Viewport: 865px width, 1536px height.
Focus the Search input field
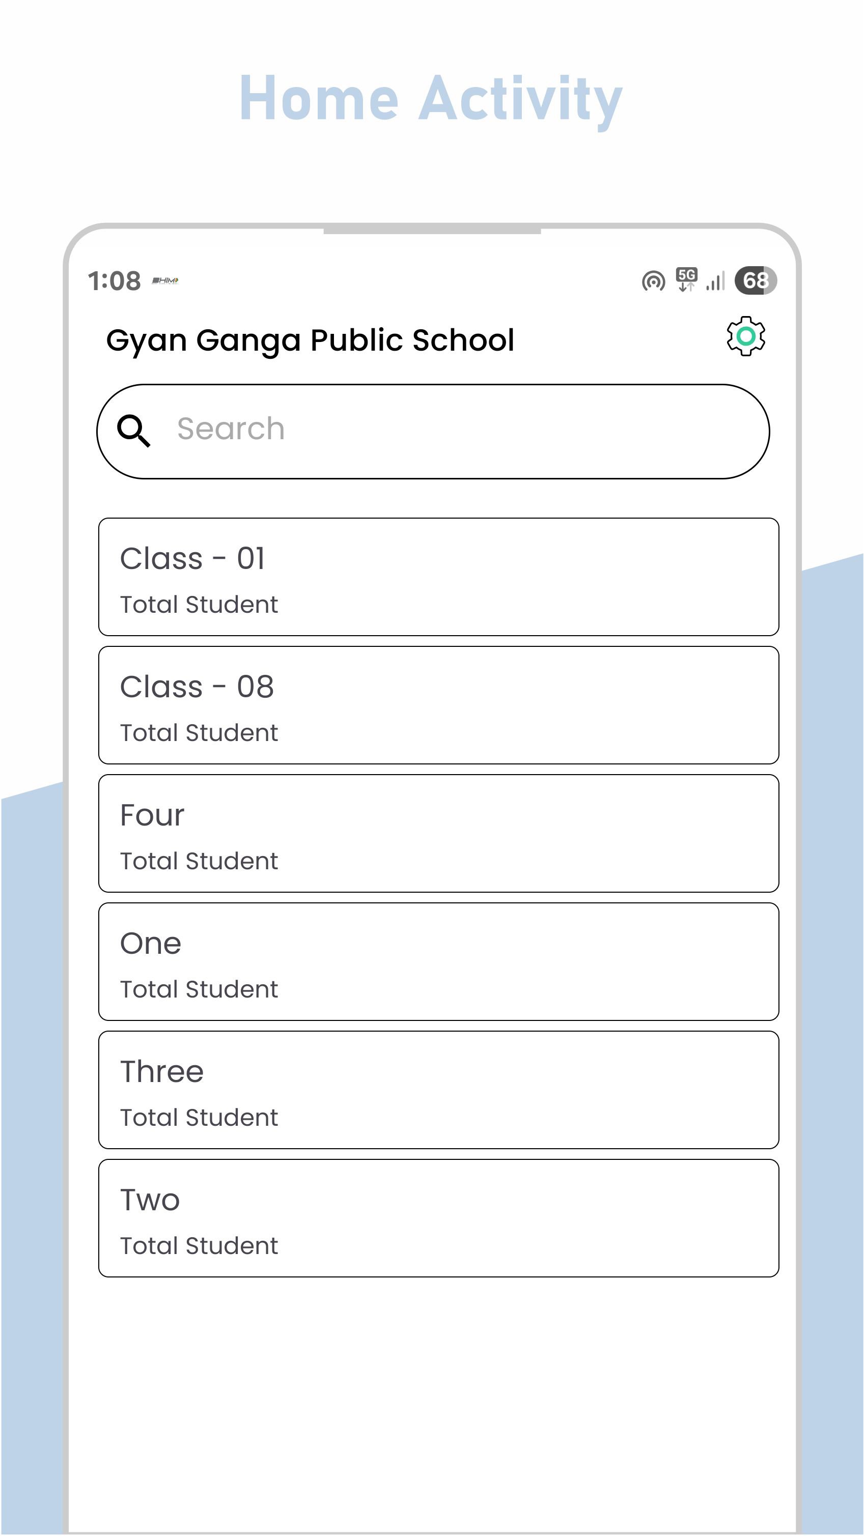454,431
